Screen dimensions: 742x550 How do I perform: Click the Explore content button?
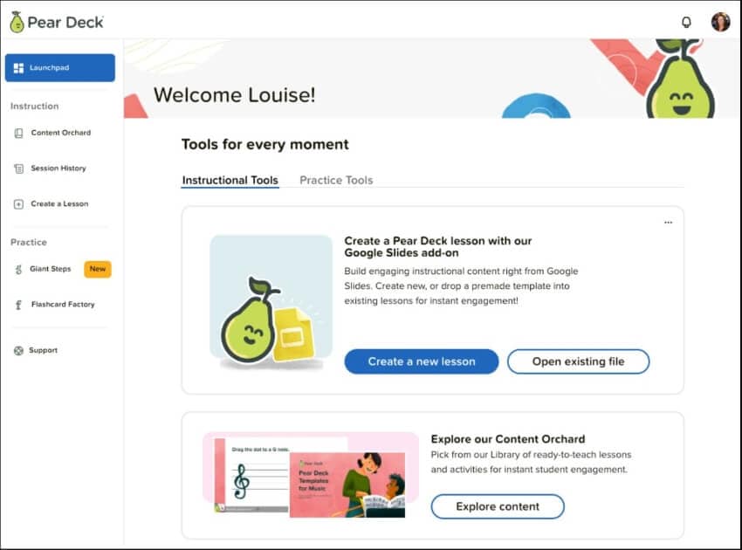(498, 506)
